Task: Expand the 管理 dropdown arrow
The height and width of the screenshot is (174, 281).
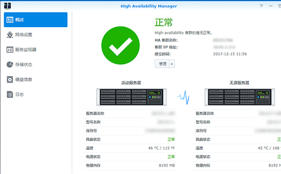Action: click(x=172, y=64)
